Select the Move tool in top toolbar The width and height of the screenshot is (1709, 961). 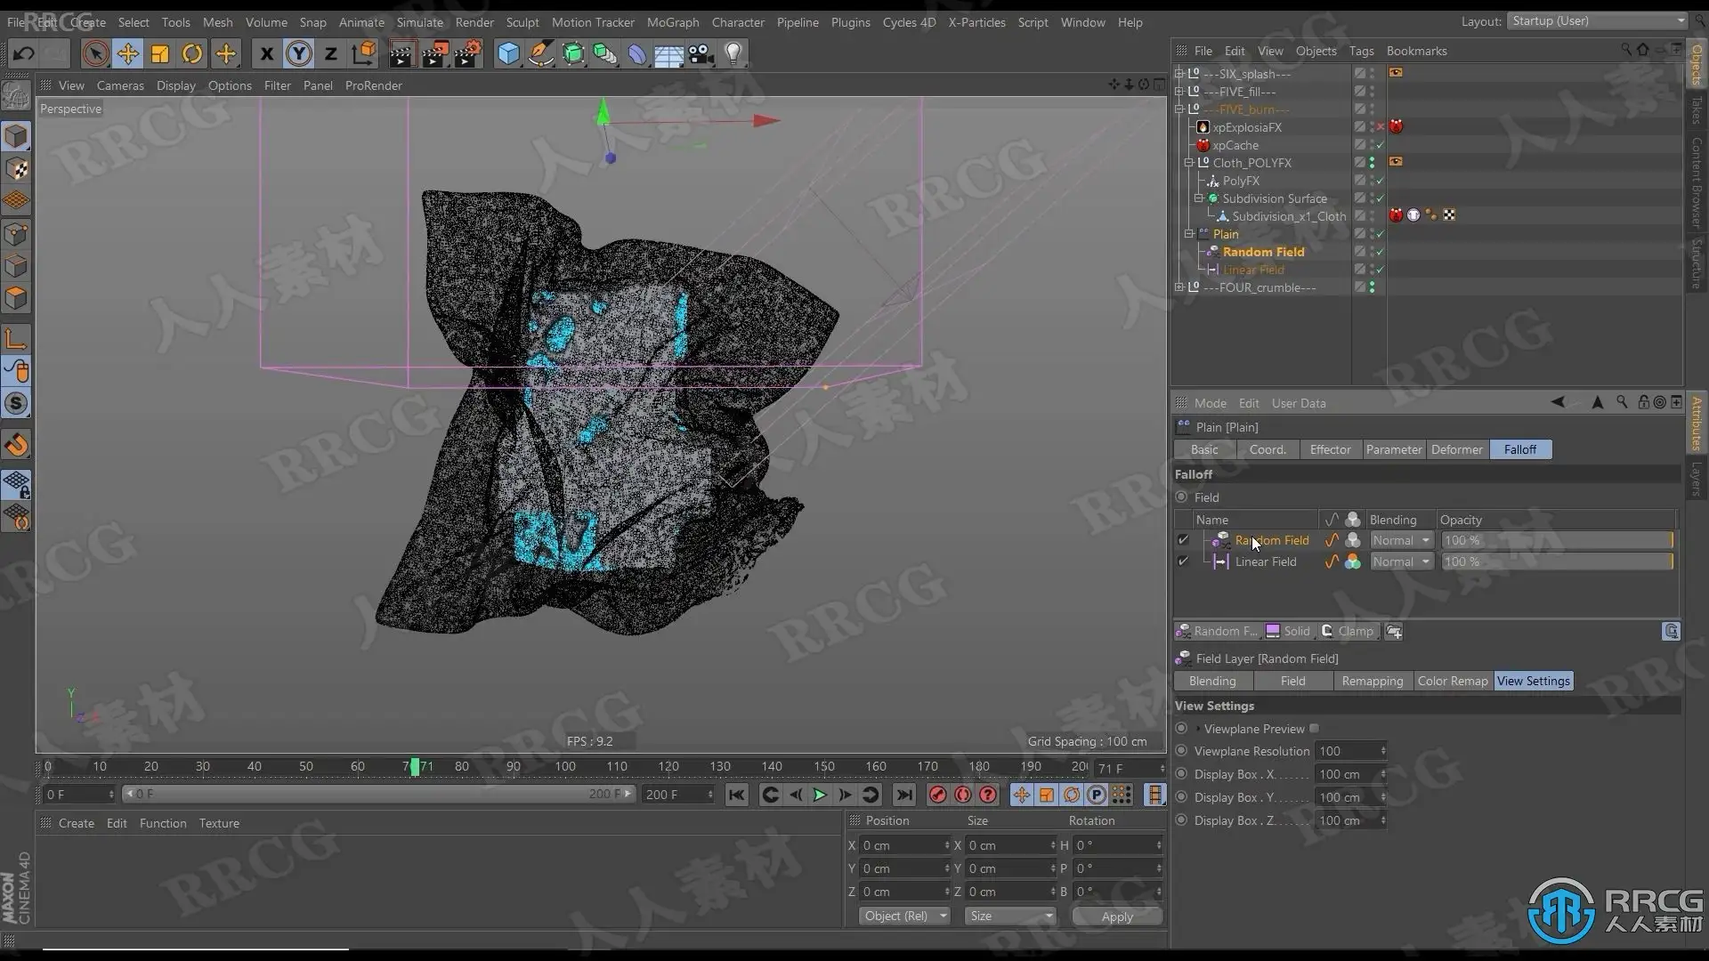pos(127,53)
